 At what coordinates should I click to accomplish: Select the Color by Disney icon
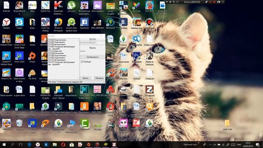point(45,25)
